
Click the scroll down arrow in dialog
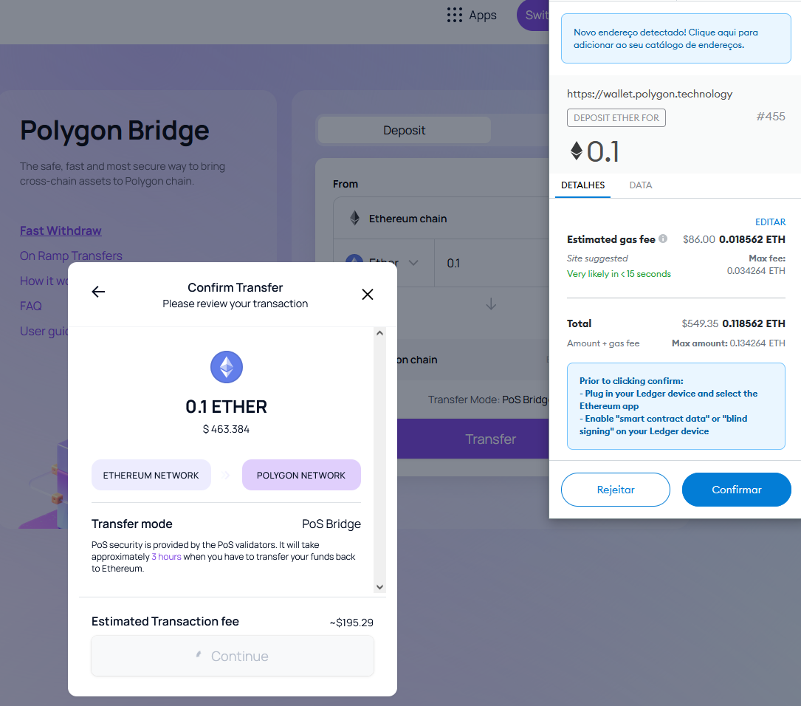tap(379, 587)
